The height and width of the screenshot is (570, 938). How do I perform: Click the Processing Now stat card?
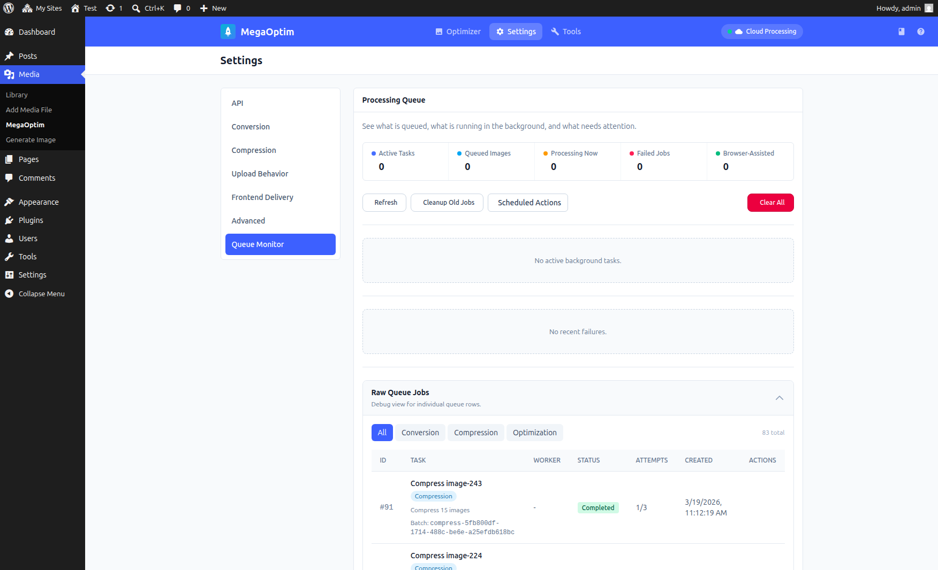pos(578,161)
